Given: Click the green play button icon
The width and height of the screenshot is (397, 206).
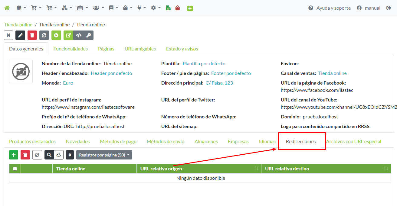Looking at the screenshot, I should tap(56, 35).
